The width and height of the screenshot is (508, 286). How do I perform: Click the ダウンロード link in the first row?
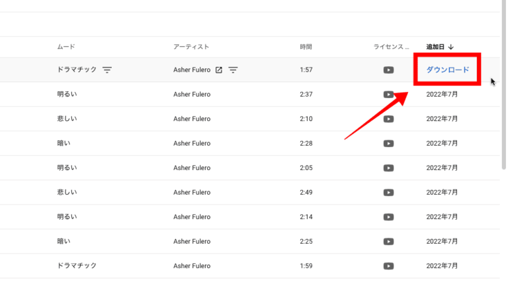(448, 70)
